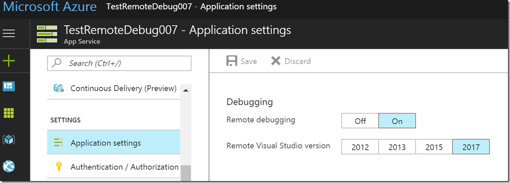
Task: Click the scrollbar up arrow in menu
Action: click(186, 90)
